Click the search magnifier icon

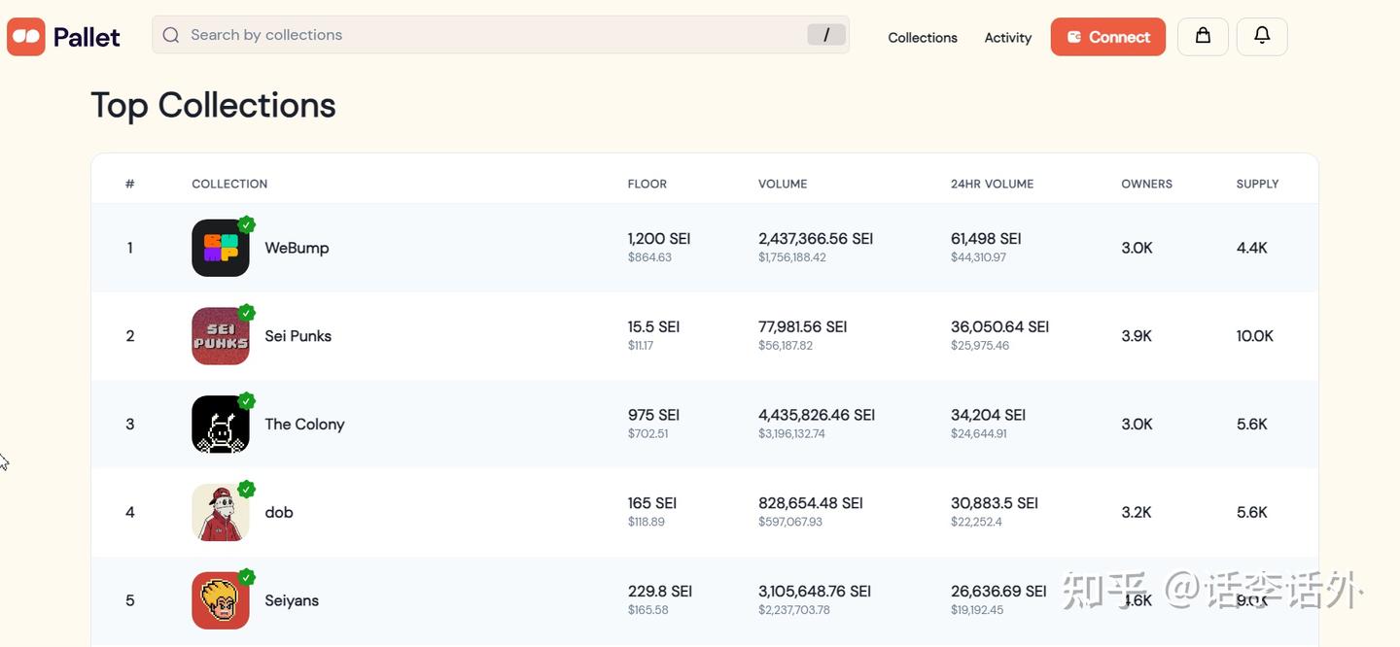[171, 35]
